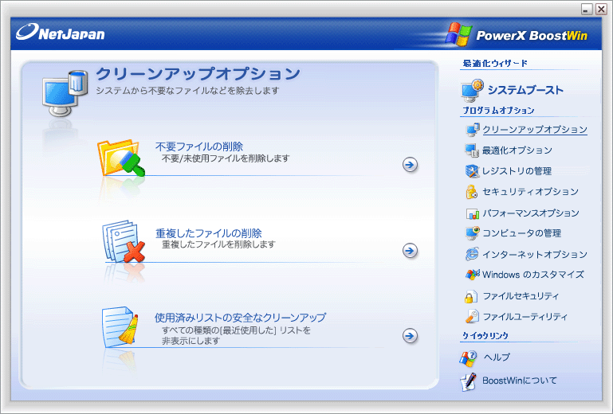This screenshot has width=613, height=414.
Task: Click the パフォーマンスオプション chart icon
Action: pyautogui.click(x=472, y=213)
